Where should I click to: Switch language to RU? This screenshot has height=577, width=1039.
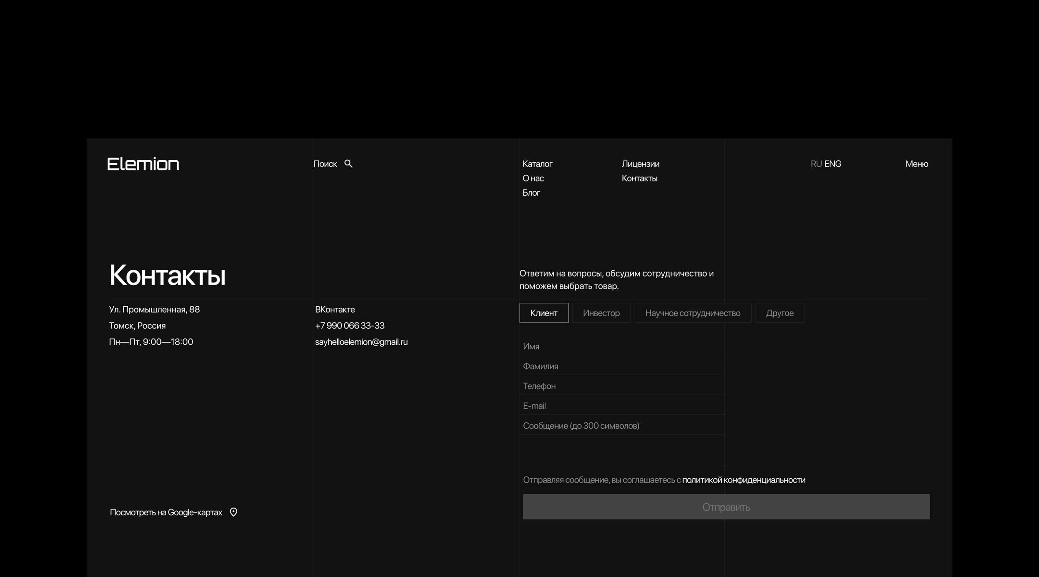tap(816, 164)
